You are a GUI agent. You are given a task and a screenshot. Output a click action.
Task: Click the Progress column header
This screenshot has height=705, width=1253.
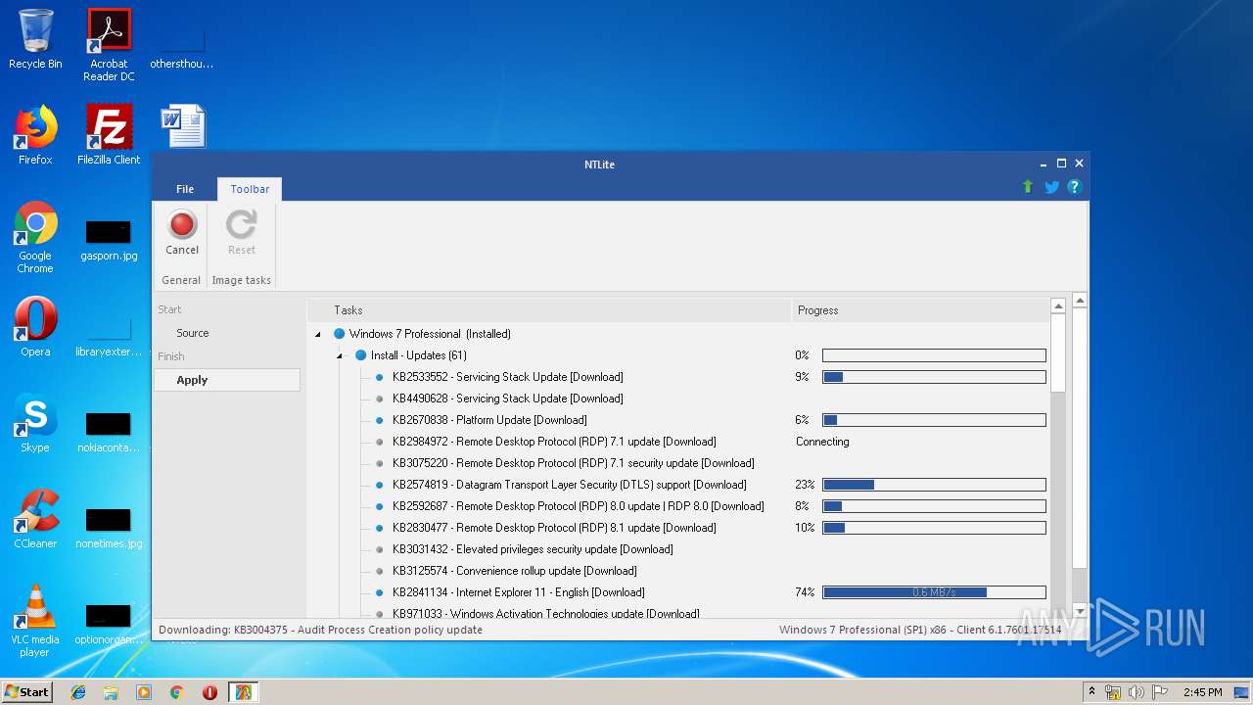920,310
